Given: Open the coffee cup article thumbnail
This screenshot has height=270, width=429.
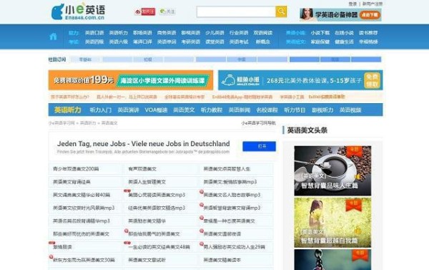Looking at the screenshot, I should pyautogui.click(x=332, y=170).
